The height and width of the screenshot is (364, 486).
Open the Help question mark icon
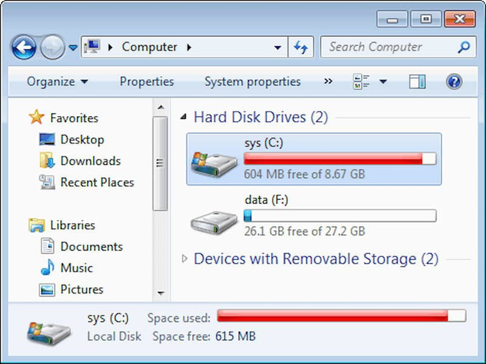tap(454, 82)
